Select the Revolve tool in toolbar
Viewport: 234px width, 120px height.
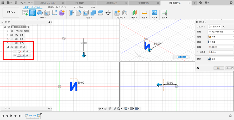[x=40, y=13]
